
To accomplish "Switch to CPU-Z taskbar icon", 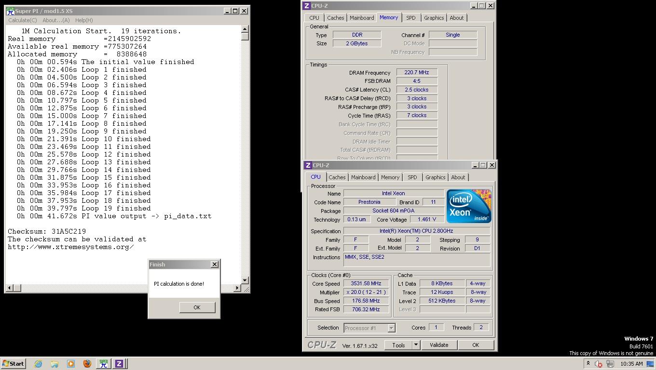I will click(119, 364).
